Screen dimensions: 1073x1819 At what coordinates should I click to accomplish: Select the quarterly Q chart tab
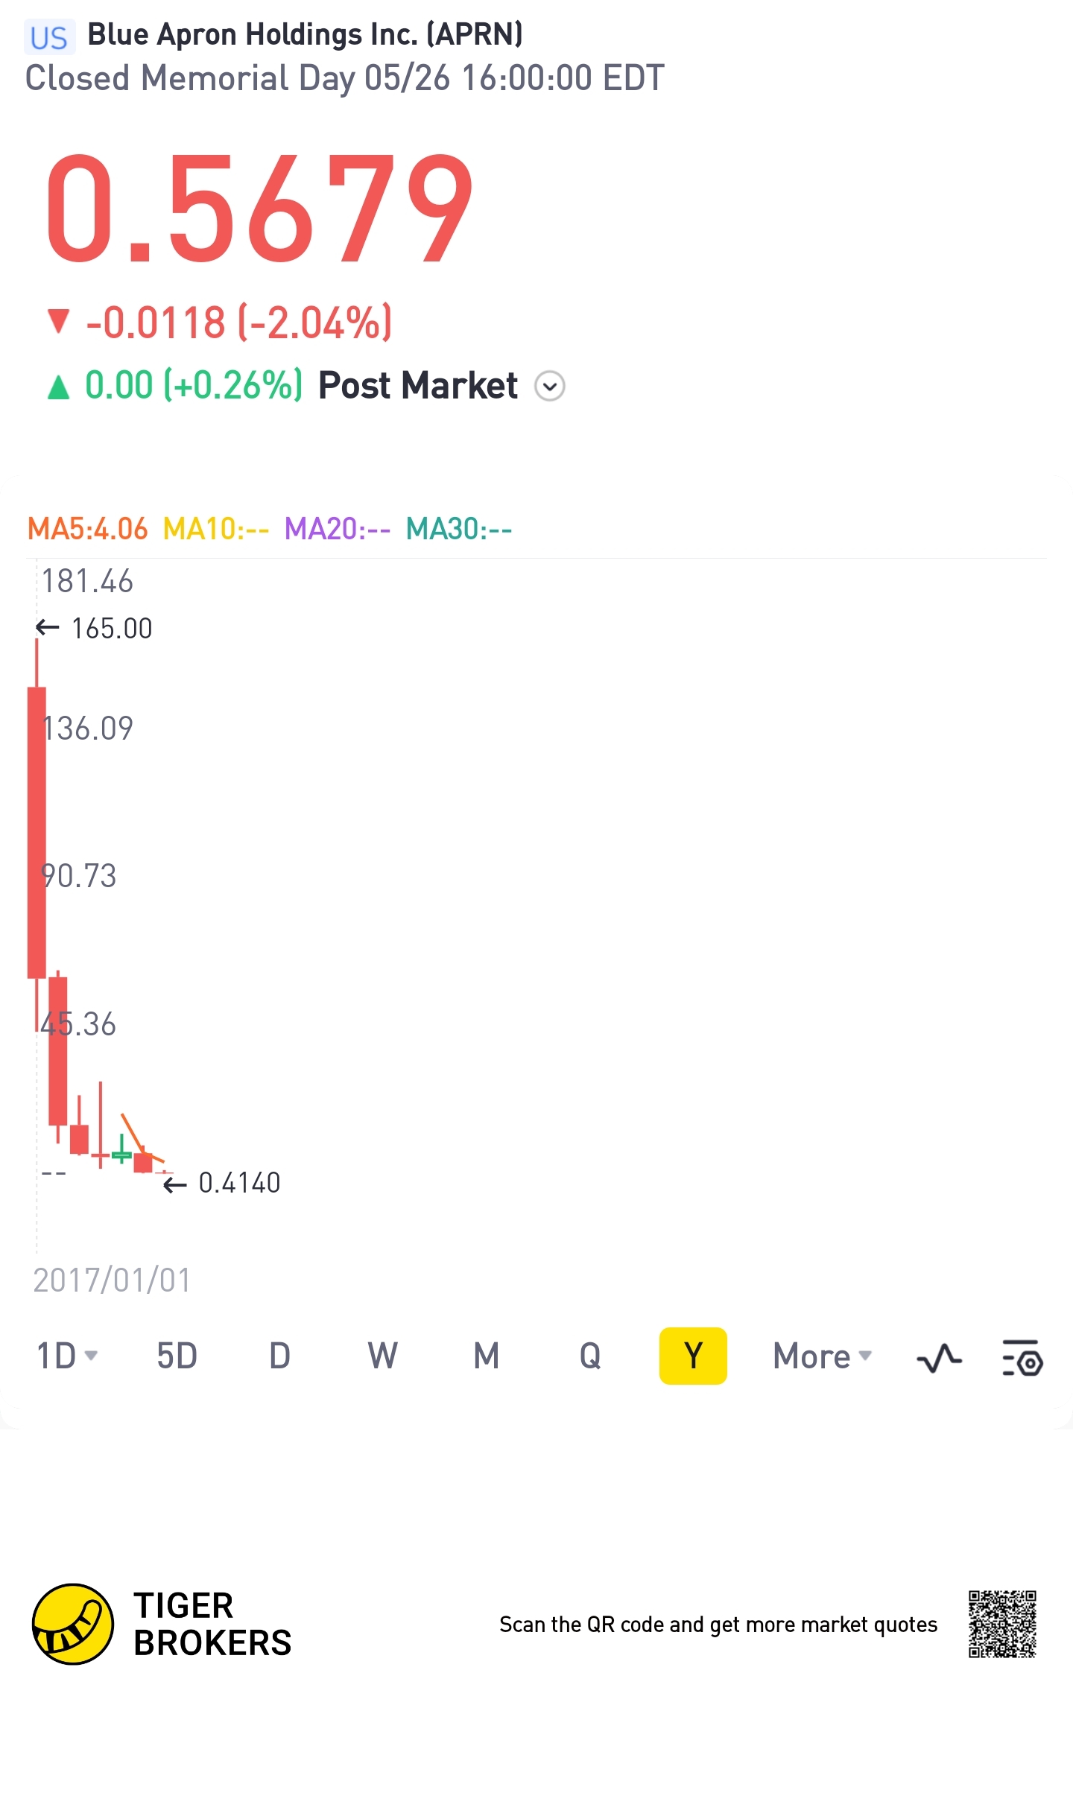click(590, 1356)
